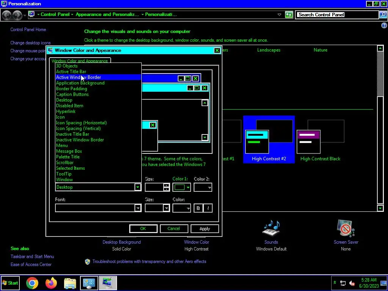Launch Firefox from the taskbar
This screenshot has width=388, height=291.
coord(51,283)
